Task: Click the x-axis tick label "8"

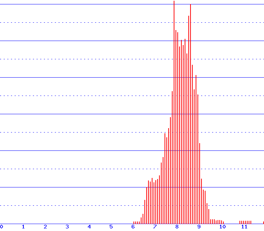Action: [177, 227]
